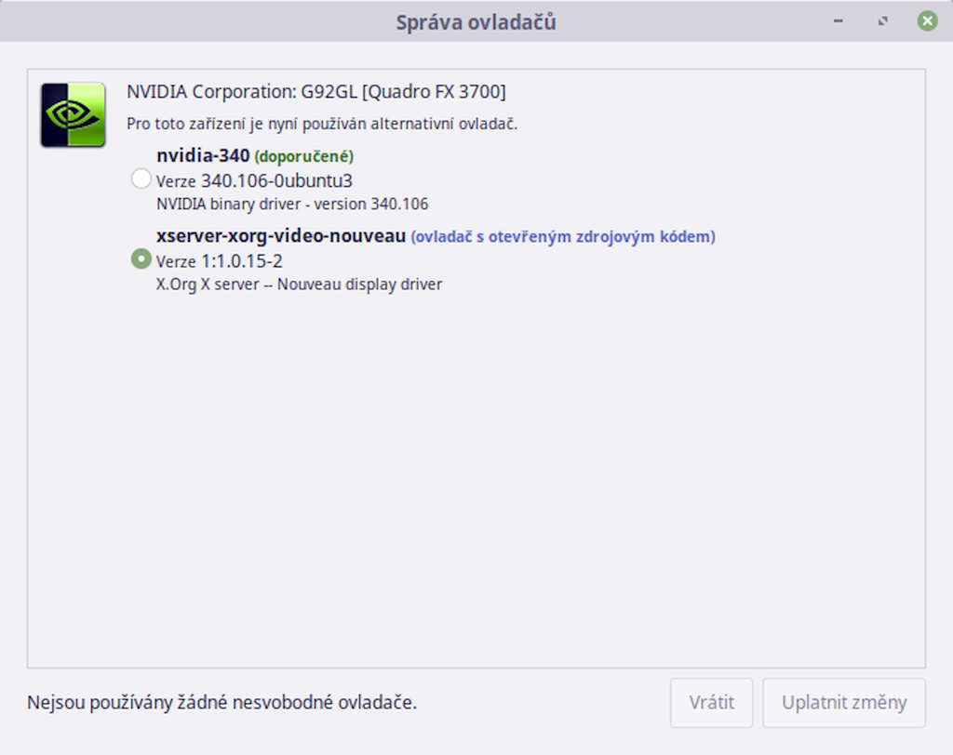Viewport: 953px width, 755px height.
Task: Click the alternativní ovladač status sentence
Action: (x=322, y=124)
